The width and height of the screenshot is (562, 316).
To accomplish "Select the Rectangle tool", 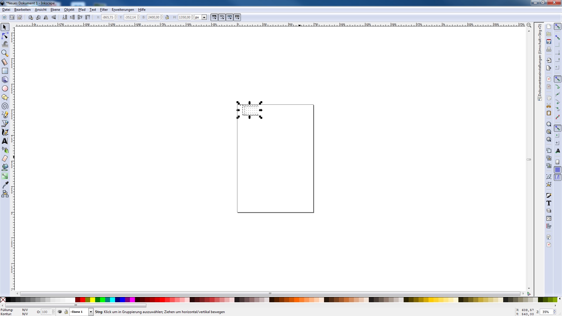I will (5, 71).
